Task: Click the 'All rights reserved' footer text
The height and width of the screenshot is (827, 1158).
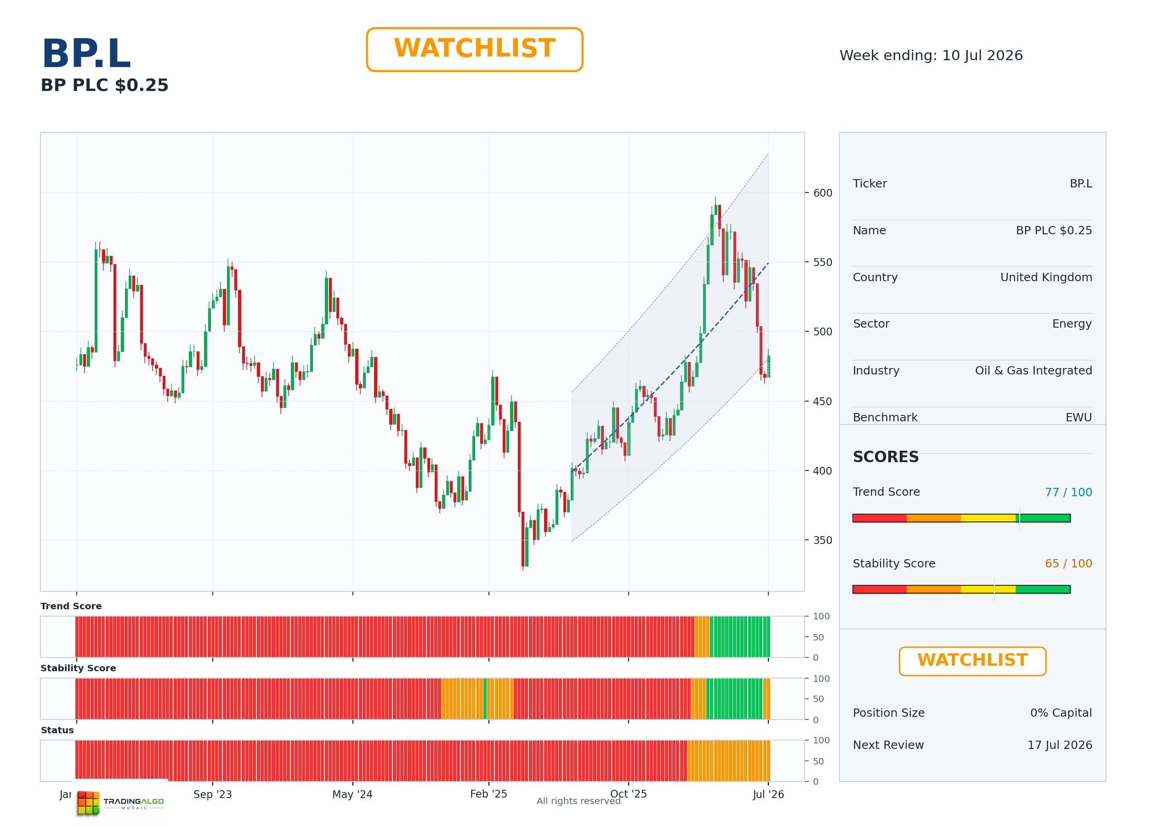Action: [x=579, y=801]
